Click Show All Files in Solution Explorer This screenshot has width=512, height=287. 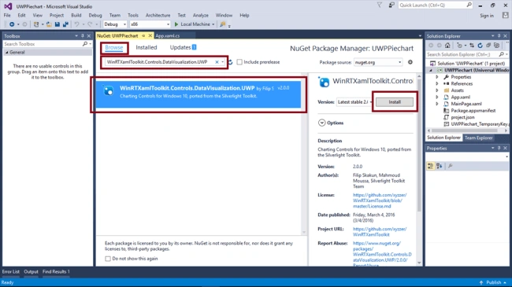coord(497,46)
